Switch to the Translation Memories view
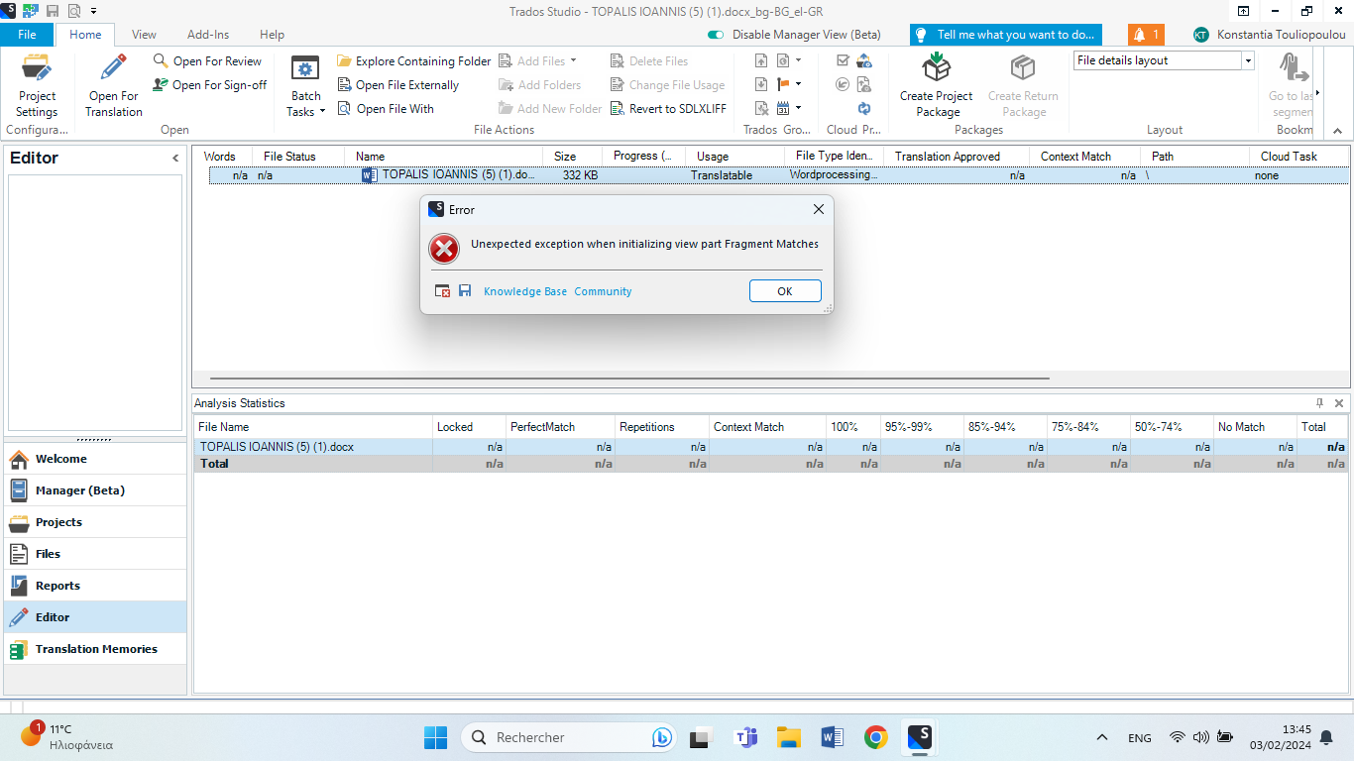This screenshot has height=761, width=1354. click(95, 649)
